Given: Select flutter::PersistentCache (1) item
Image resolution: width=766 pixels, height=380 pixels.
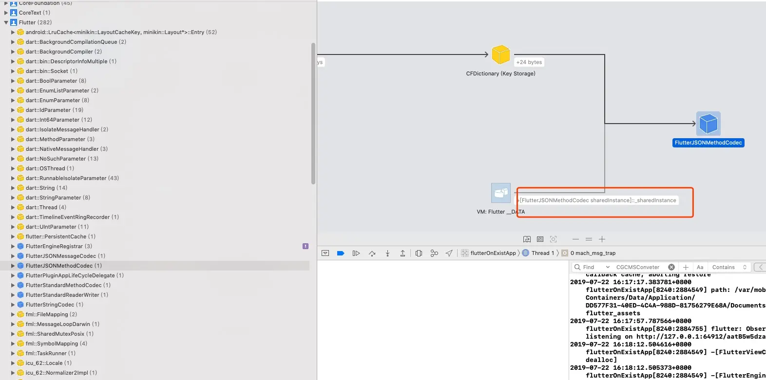Looking at the screenshot, I should [x=60, y=236].
